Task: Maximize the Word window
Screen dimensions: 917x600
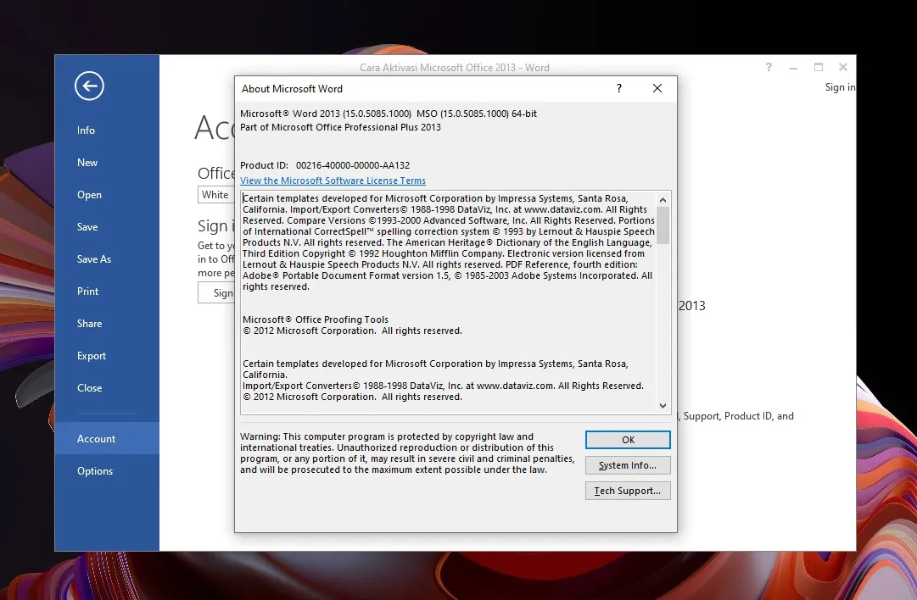Action: point(819,68)
